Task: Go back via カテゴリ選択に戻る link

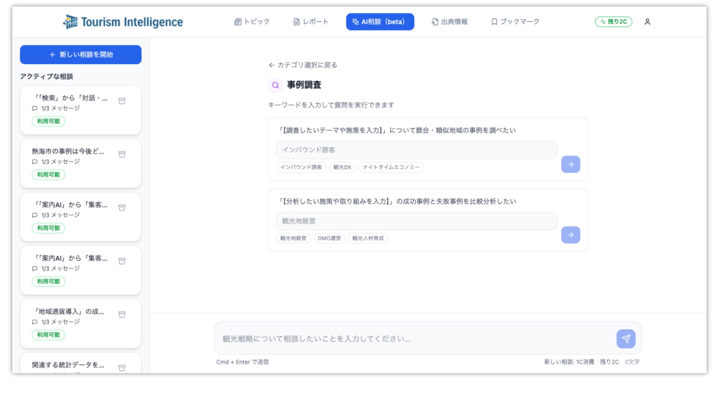Action: (303, 65)
